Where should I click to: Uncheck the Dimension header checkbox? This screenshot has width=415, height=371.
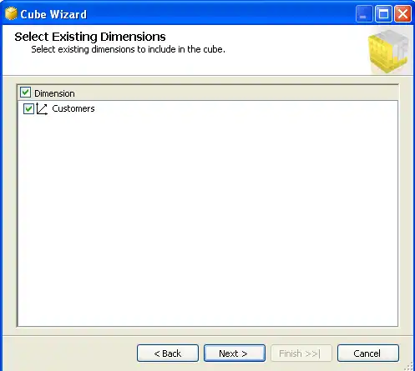(x=25, y=93)
